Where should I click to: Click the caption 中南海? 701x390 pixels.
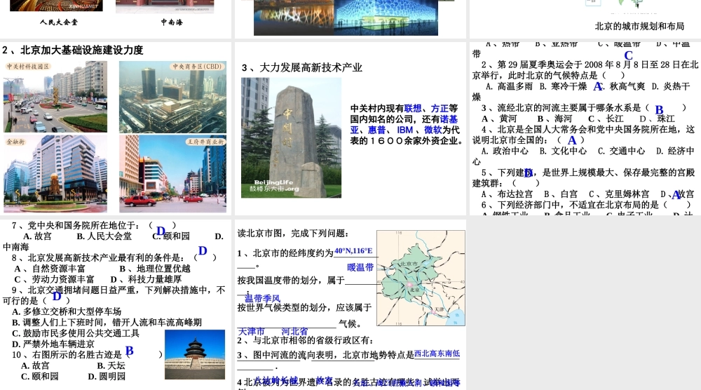pyautogui.click(x=172, y=22)
